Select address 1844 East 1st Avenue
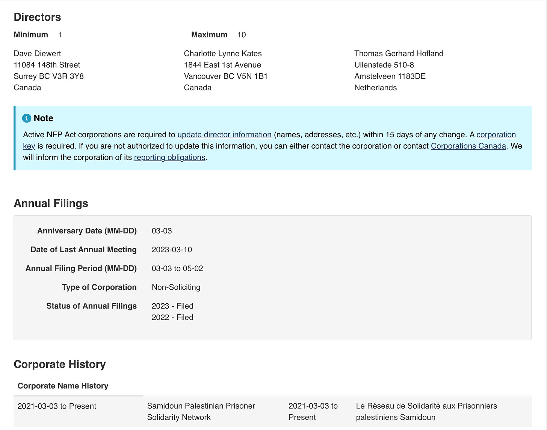The image size is (547, 430). point(222,65)
